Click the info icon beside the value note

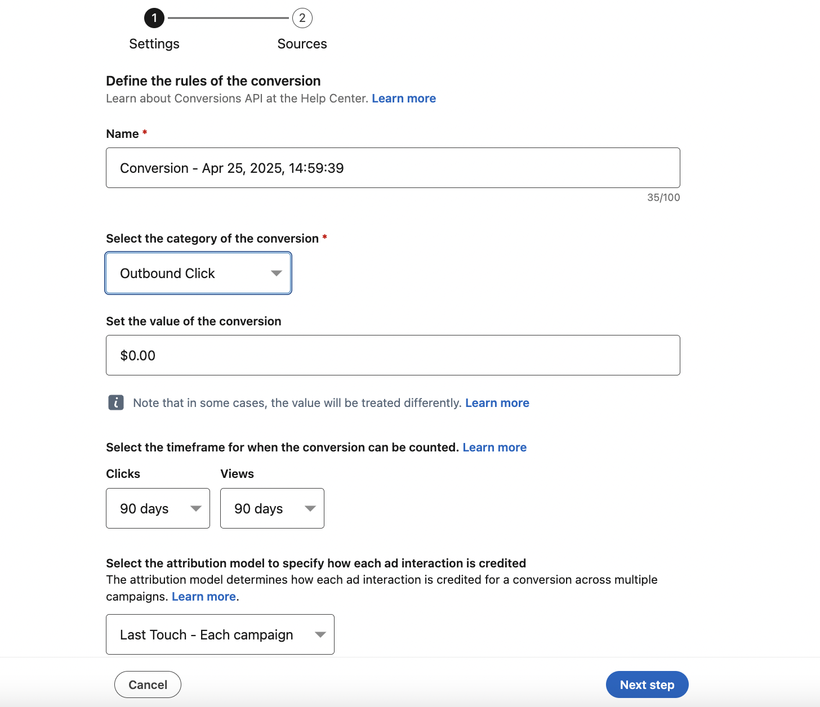(x=116, y=402)
